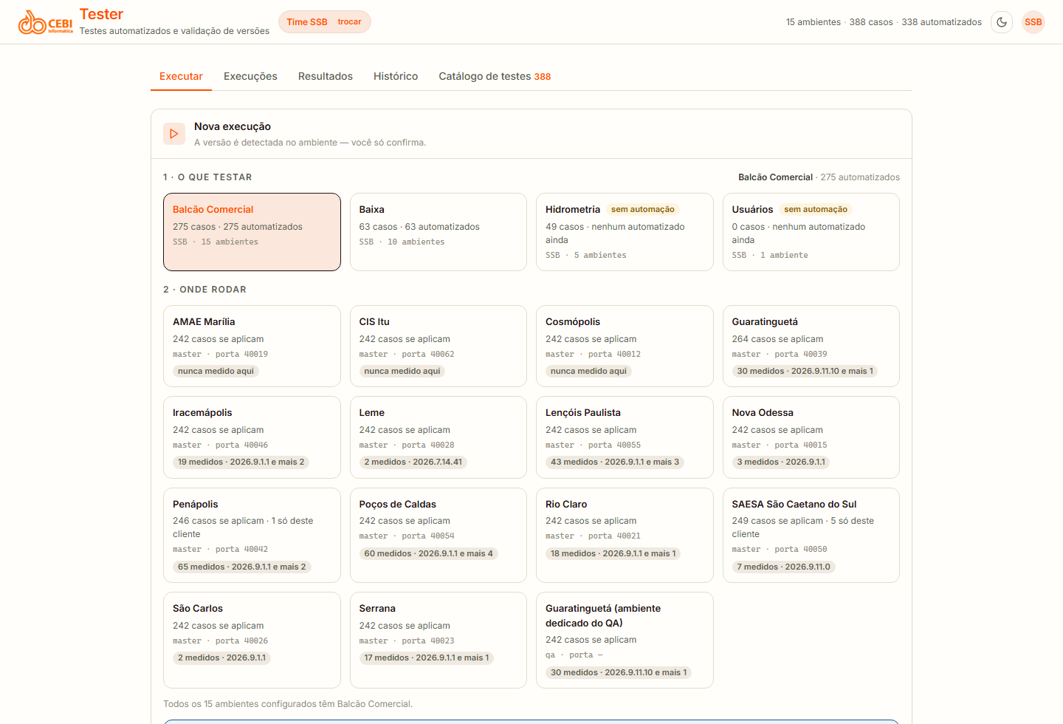Pick the Poços de Caldas environment
Screen dimensions: 1063x724
(x=438, y=535)
